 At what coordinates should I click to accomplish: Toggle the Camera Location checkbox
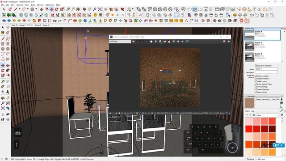coord(256,76)
